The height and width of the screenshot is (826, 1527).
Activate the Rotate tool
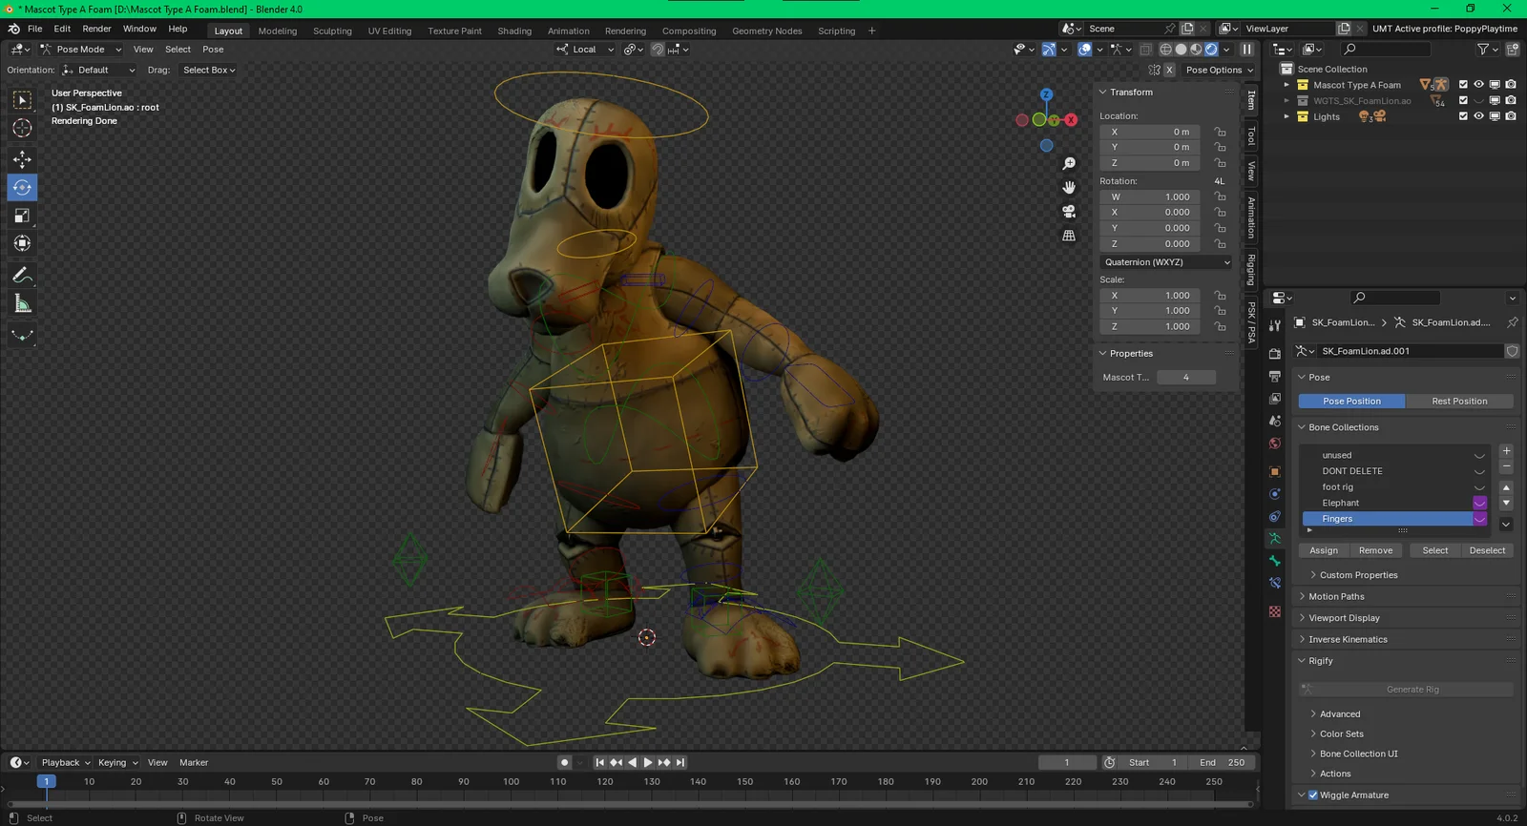22,187
